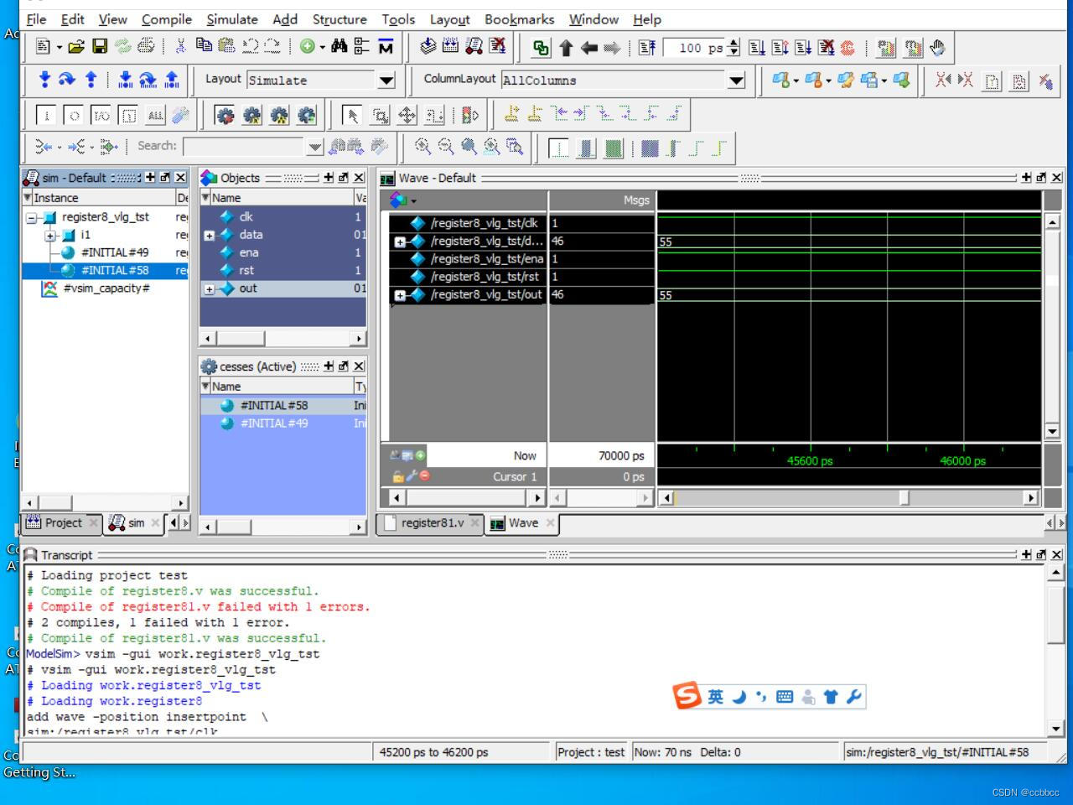Click the Step Out up-arrow icon

(x=91, y=80)
